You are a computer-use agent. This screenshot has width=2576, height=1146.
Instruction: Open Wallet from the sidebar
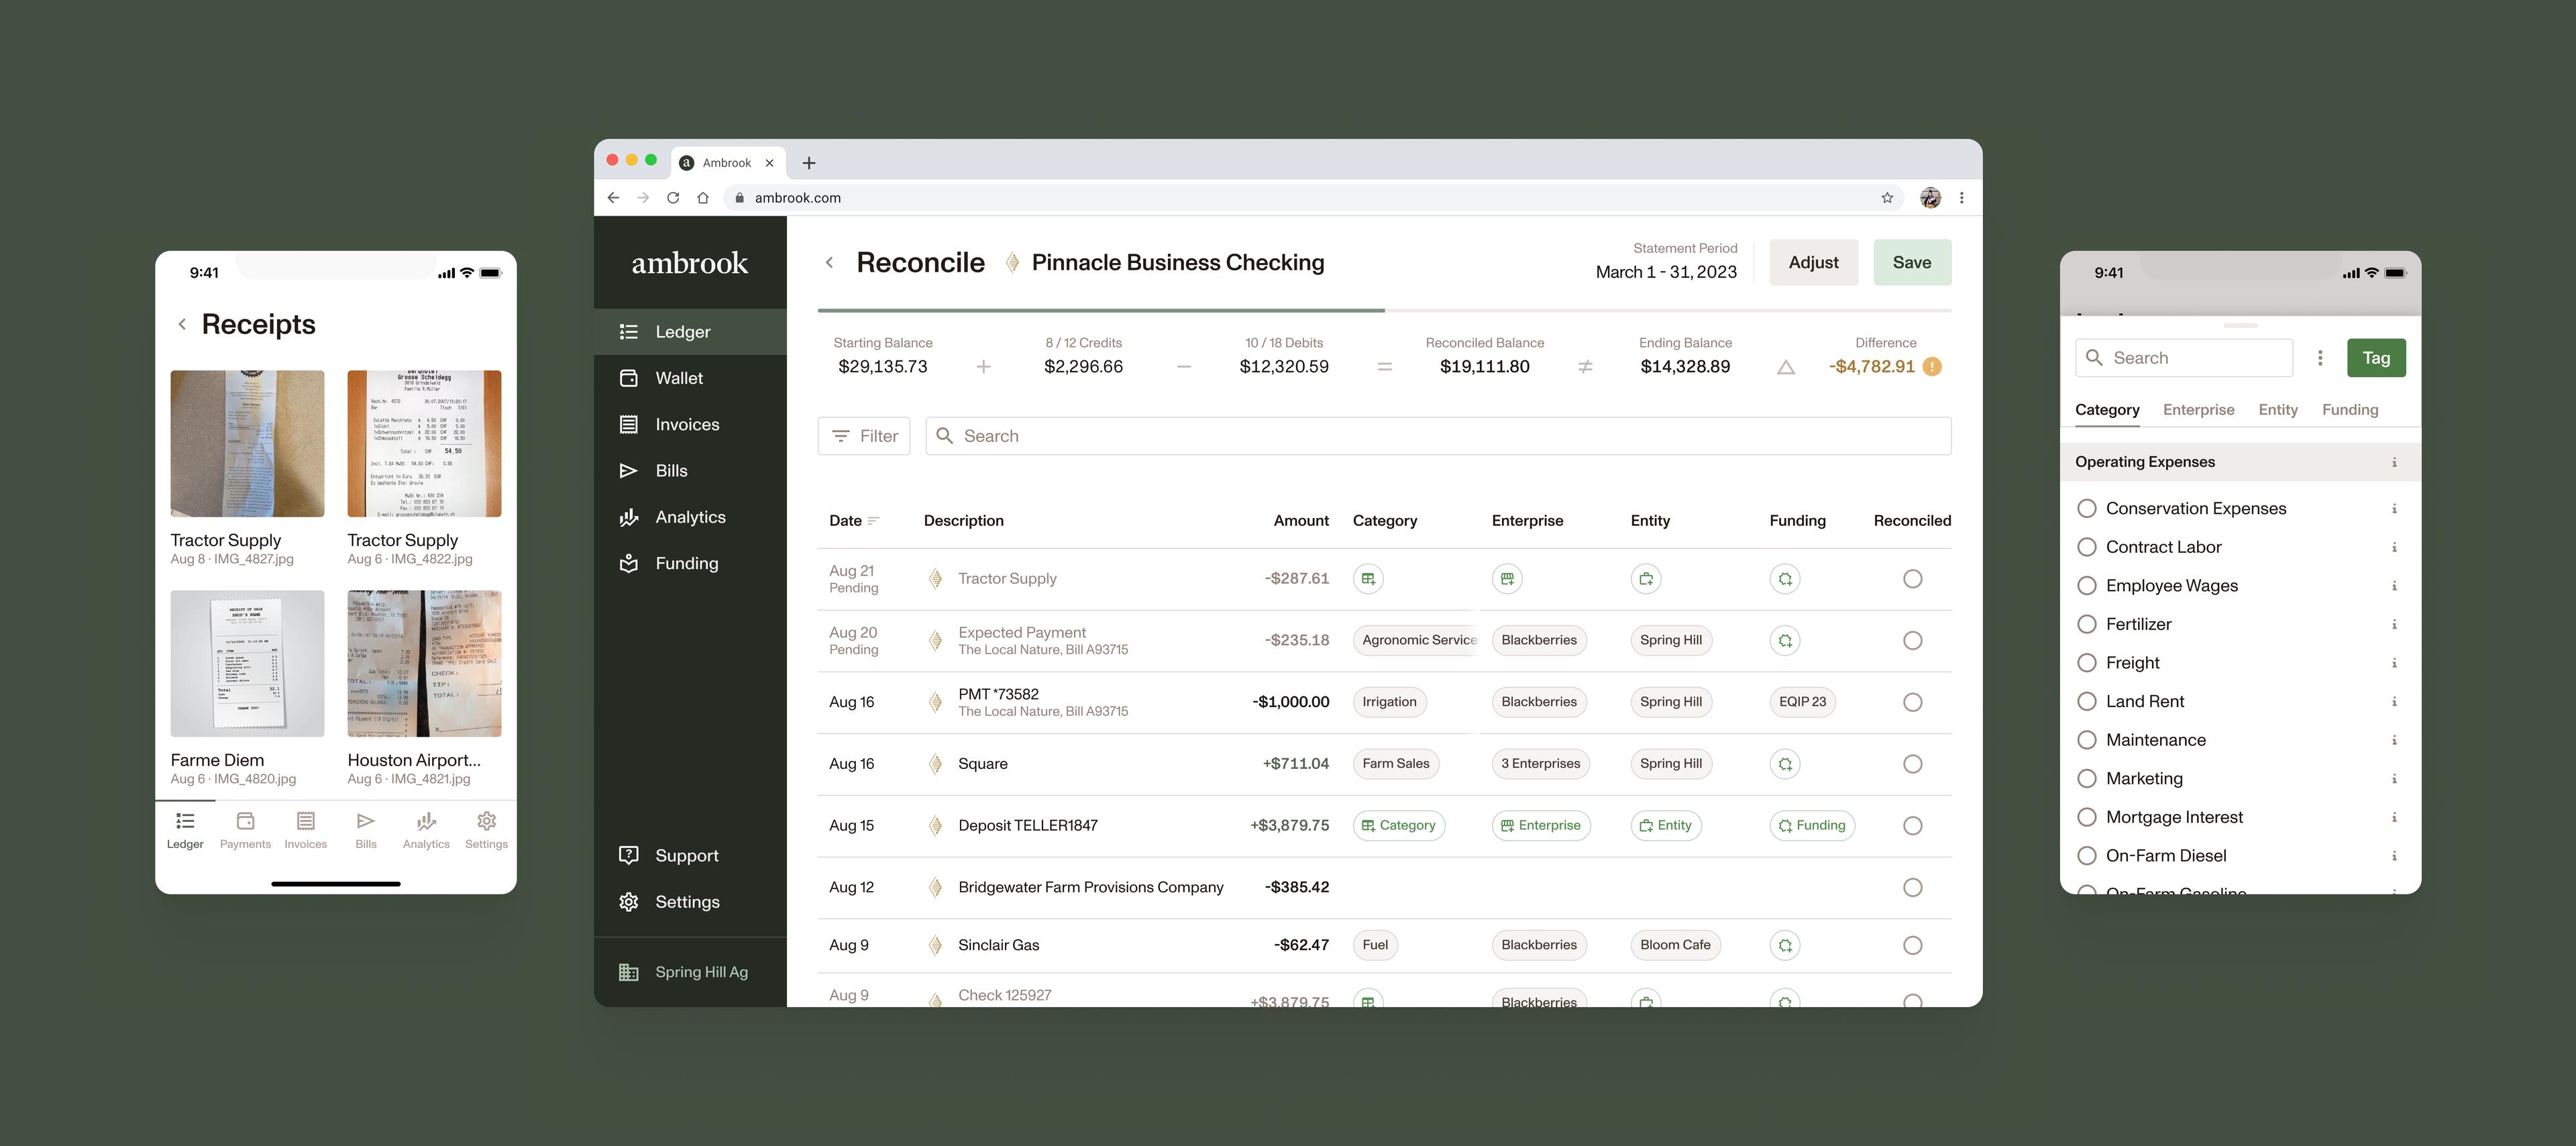click(678, 378)
